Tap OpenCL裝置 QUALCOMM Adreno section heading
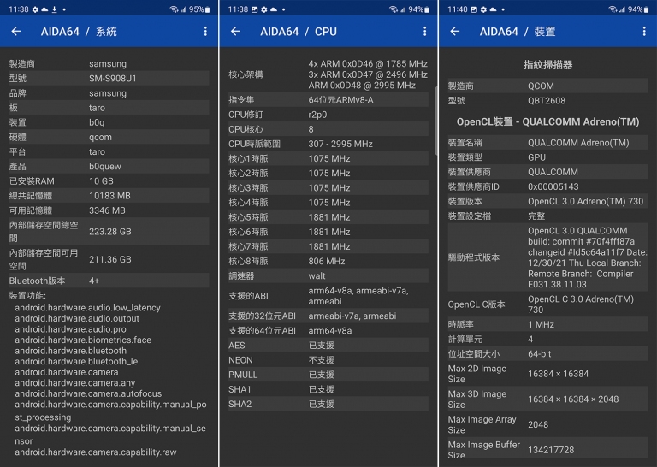The width and height of the screenshot is (657, 467). coord(547,121)
